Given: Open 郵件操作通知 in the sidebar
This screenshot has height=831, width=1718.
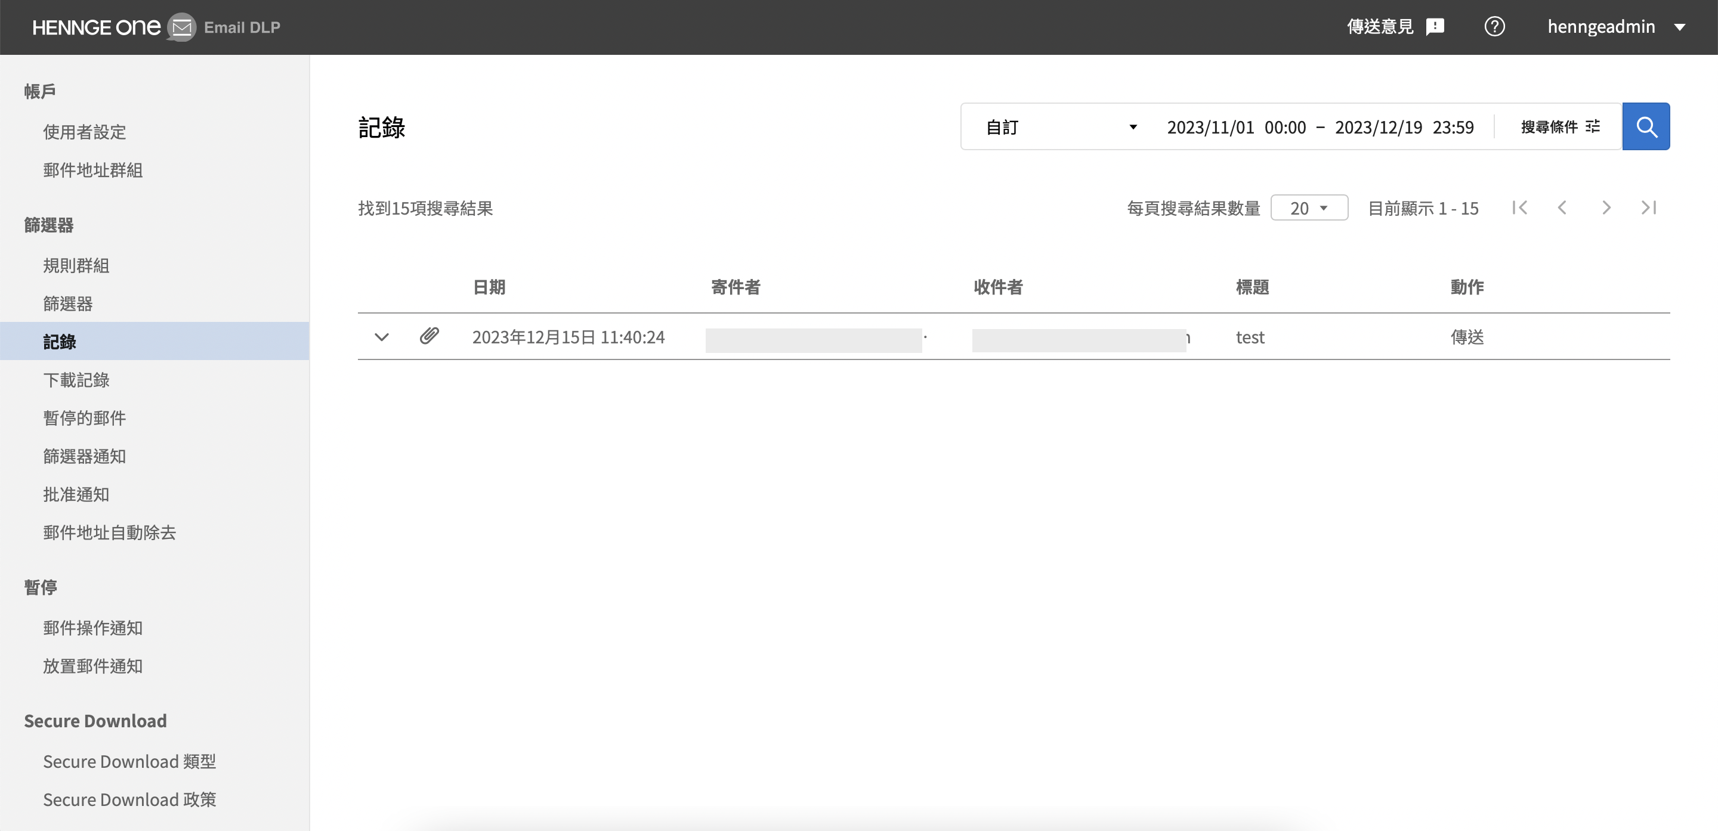Looking at the screenshot, I should (x=92, y=628).
